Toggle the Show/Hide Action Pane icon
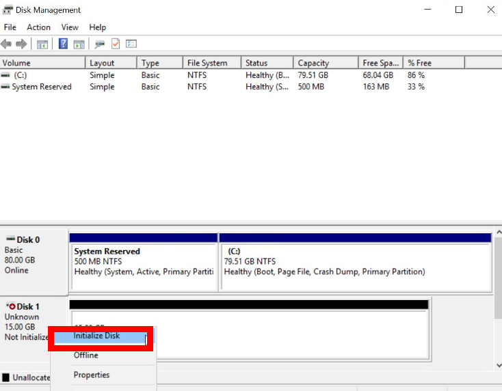This screenshot has width=502, height=391. click(79, 44)
